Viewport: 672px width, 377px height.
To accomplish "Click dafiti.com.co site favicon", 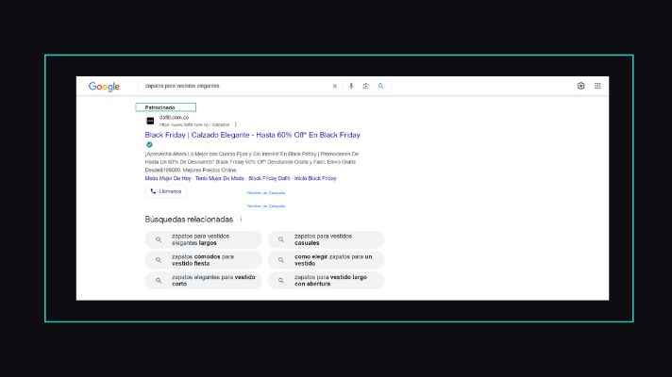I will 150,121.
